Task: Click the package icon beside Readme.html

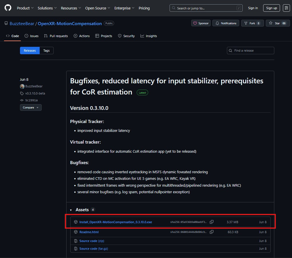Action: pos(76,232)
